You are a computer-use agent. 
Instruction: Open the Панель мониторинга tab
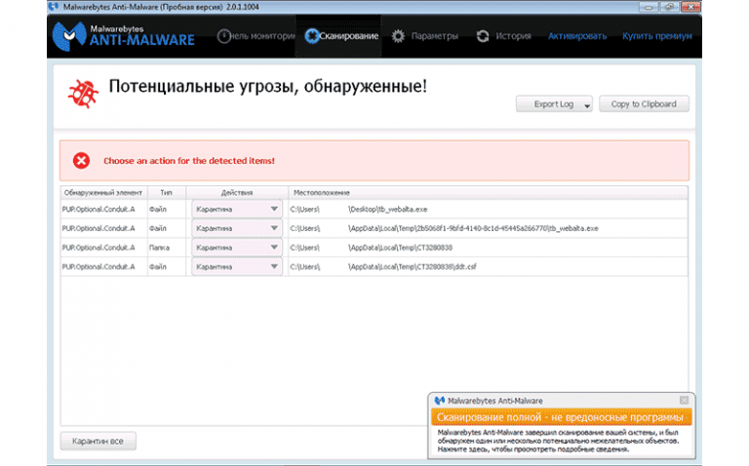[x=256, y=36]
